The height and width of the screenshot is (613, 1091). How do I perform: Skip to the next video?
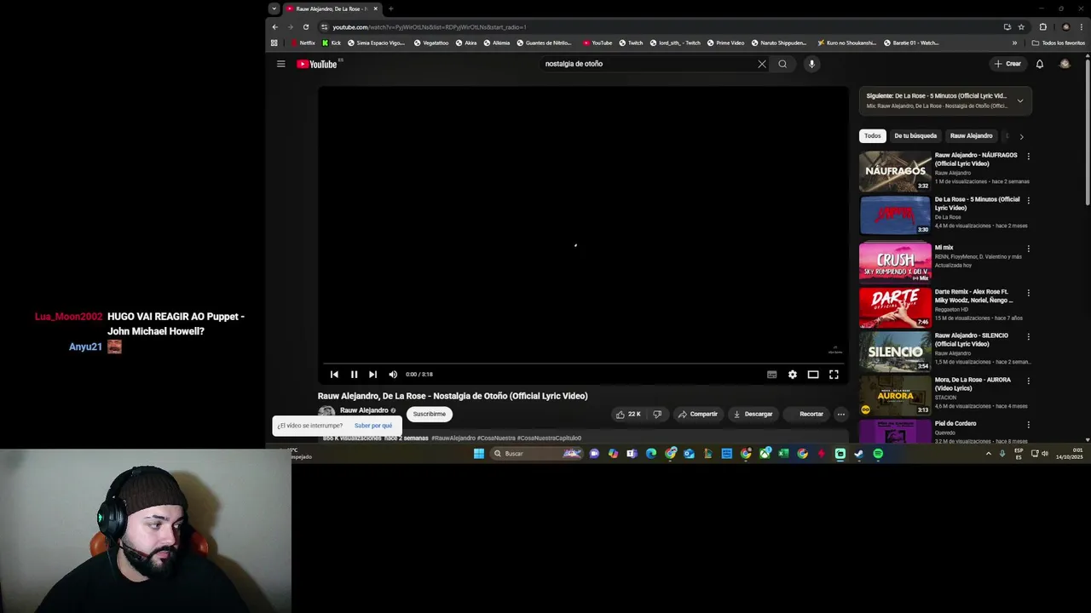372,375
